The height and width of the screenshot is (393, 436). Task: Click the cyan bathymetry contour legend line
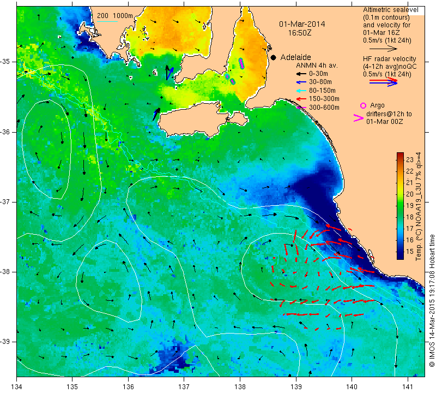(107, 21)
